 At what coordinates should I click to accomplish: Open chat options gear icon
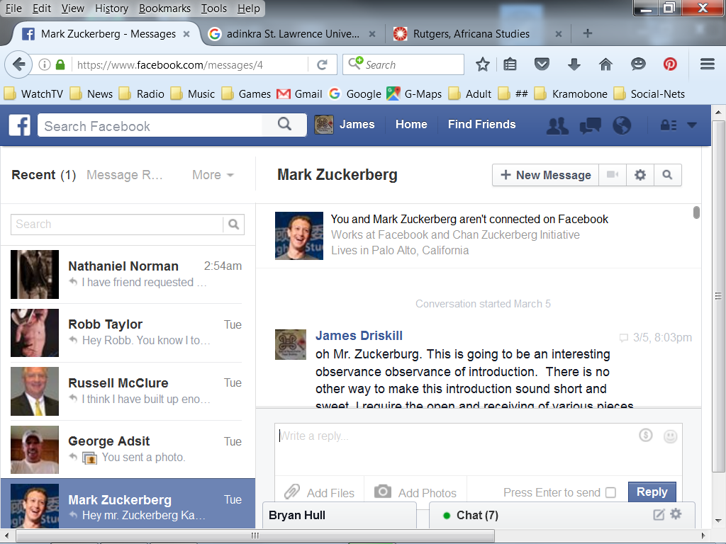(x=676, y=514)
